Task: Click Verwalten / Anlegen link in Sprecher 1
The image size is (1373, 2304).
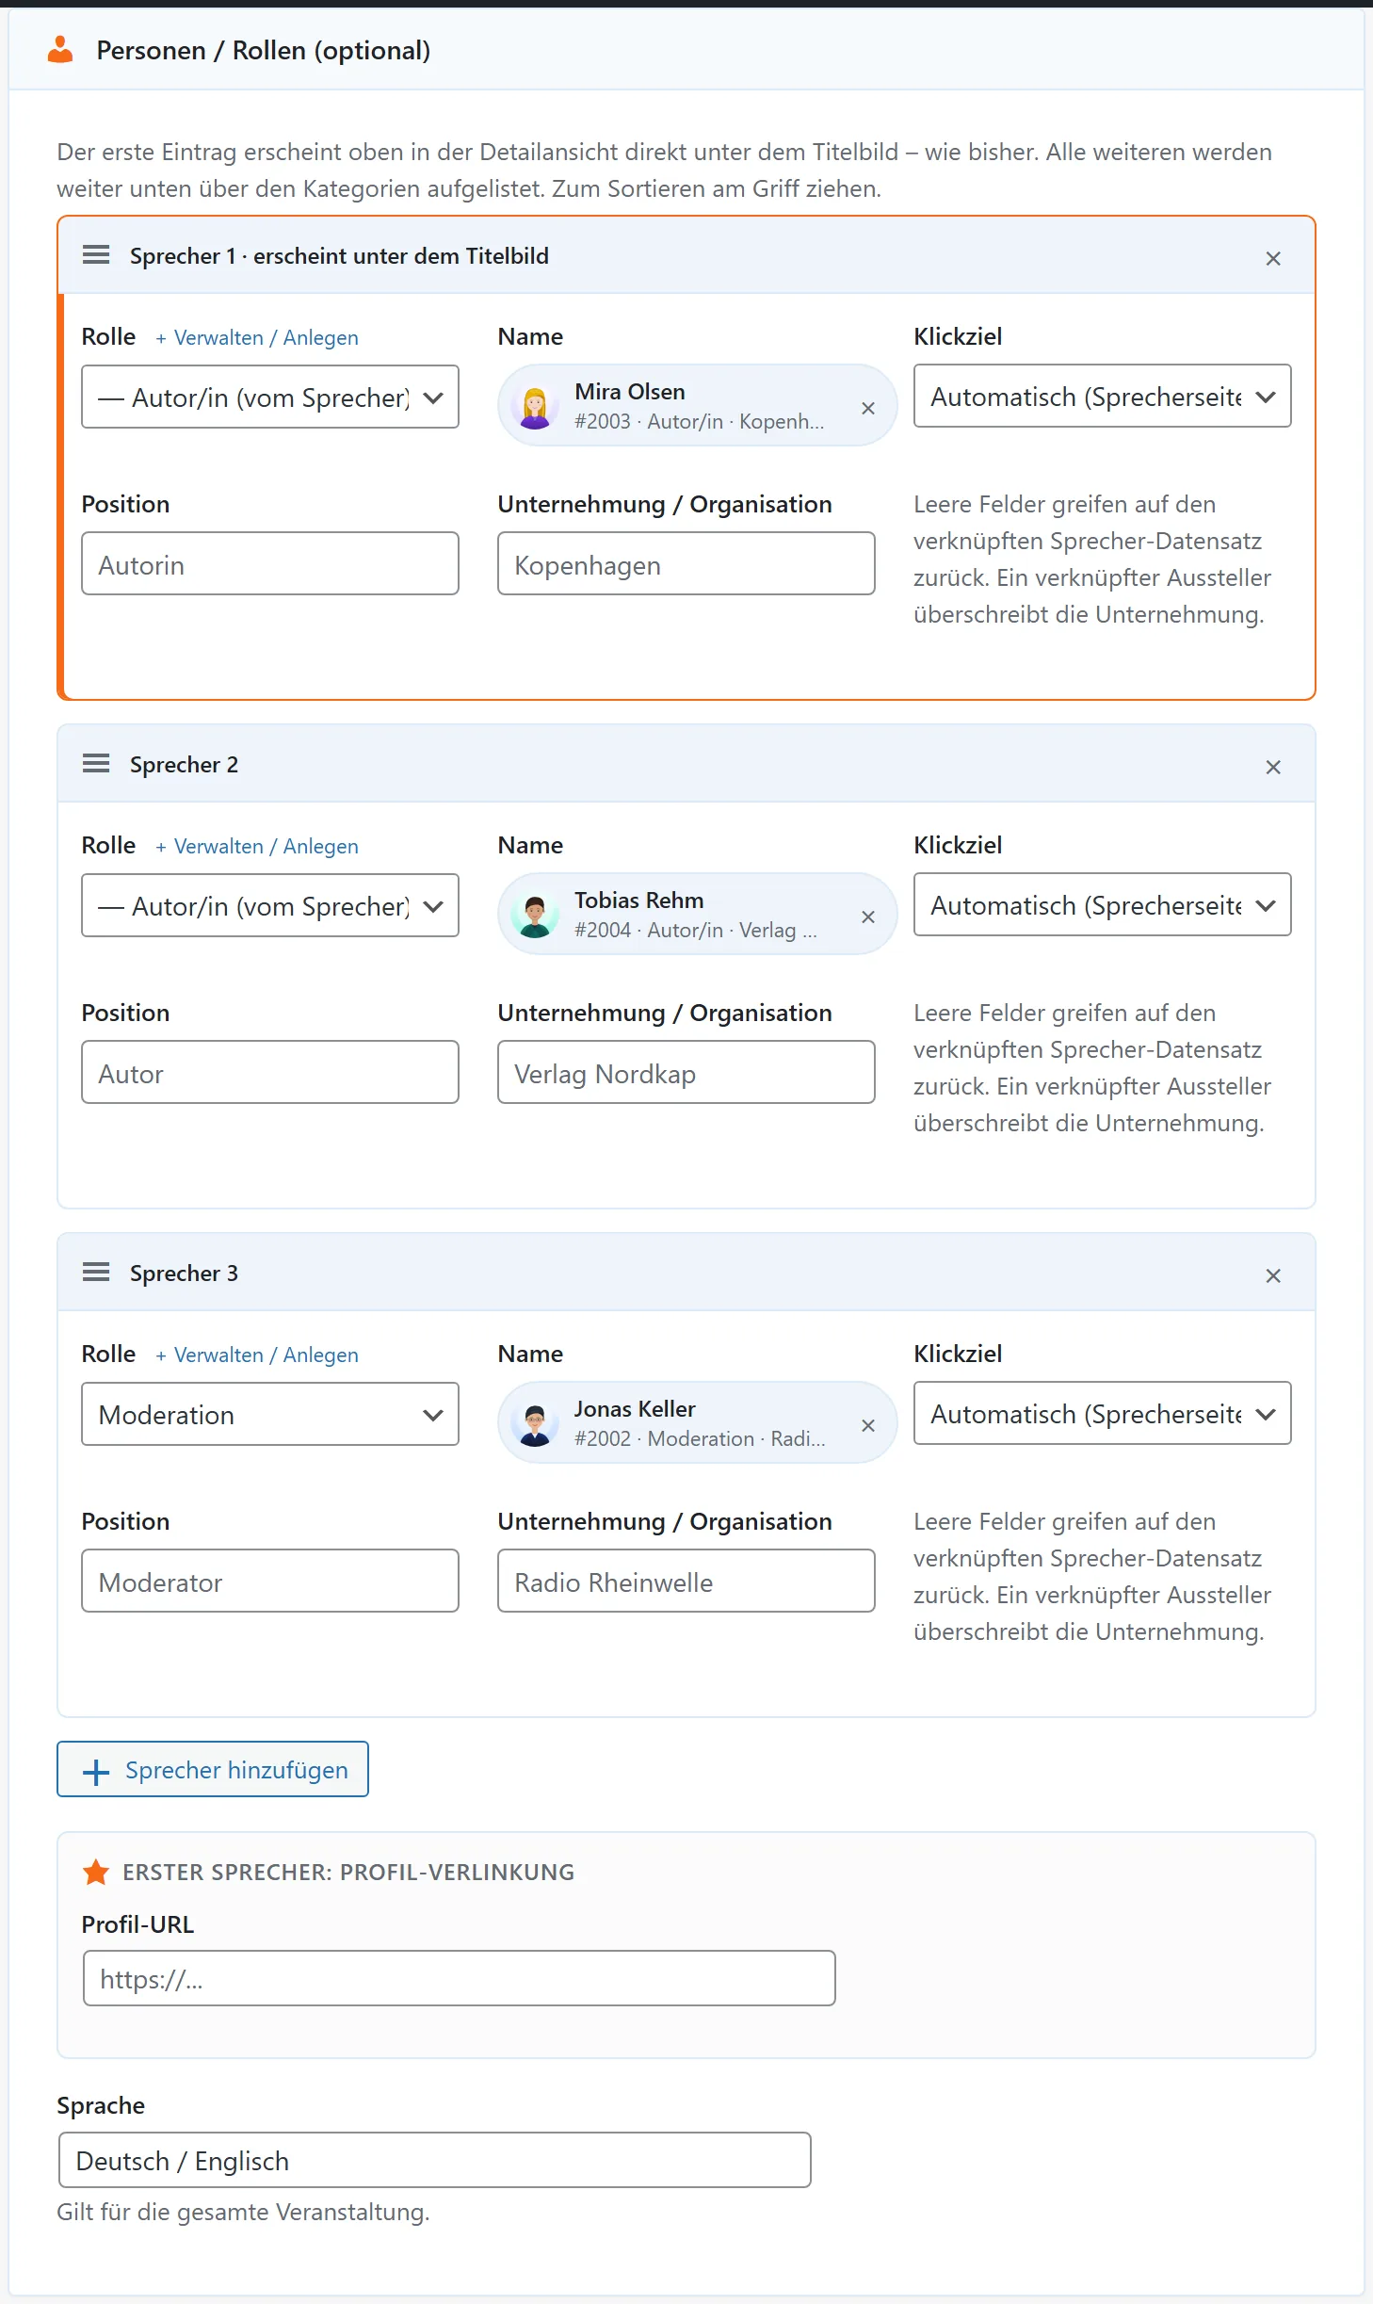Action: point(257,337)
